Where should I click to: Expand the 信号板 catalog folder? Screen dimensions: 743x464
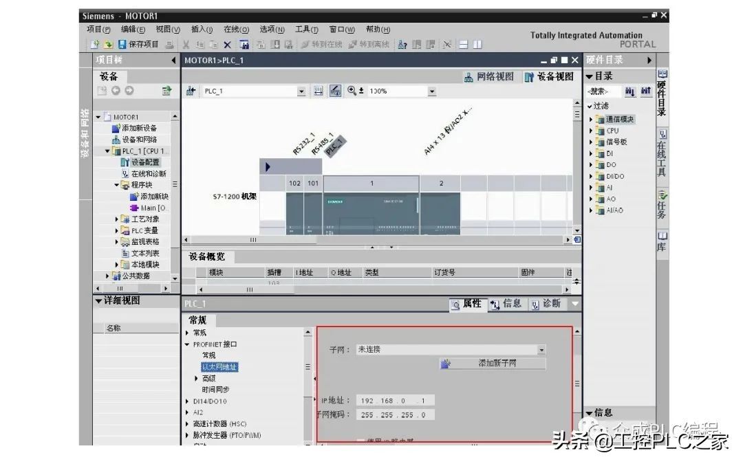coord(591,142)
